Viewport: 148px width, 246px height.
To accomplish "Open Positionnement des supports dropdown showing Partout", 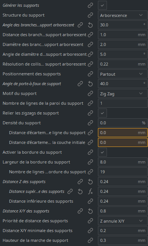I will tap(123, 74).
